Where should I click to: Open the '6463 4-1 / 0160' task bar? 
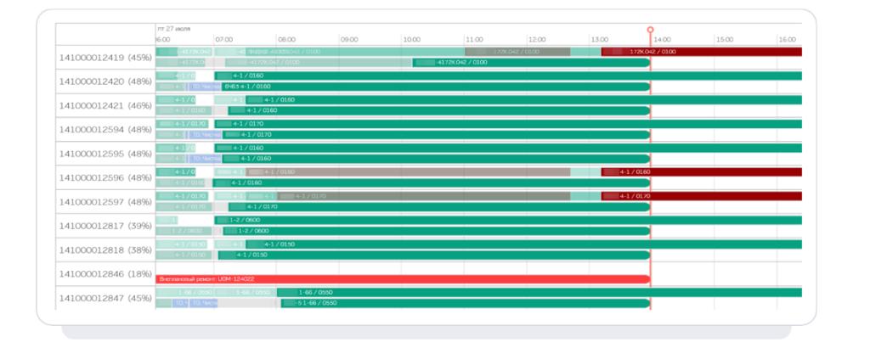(x=436, y=87)
